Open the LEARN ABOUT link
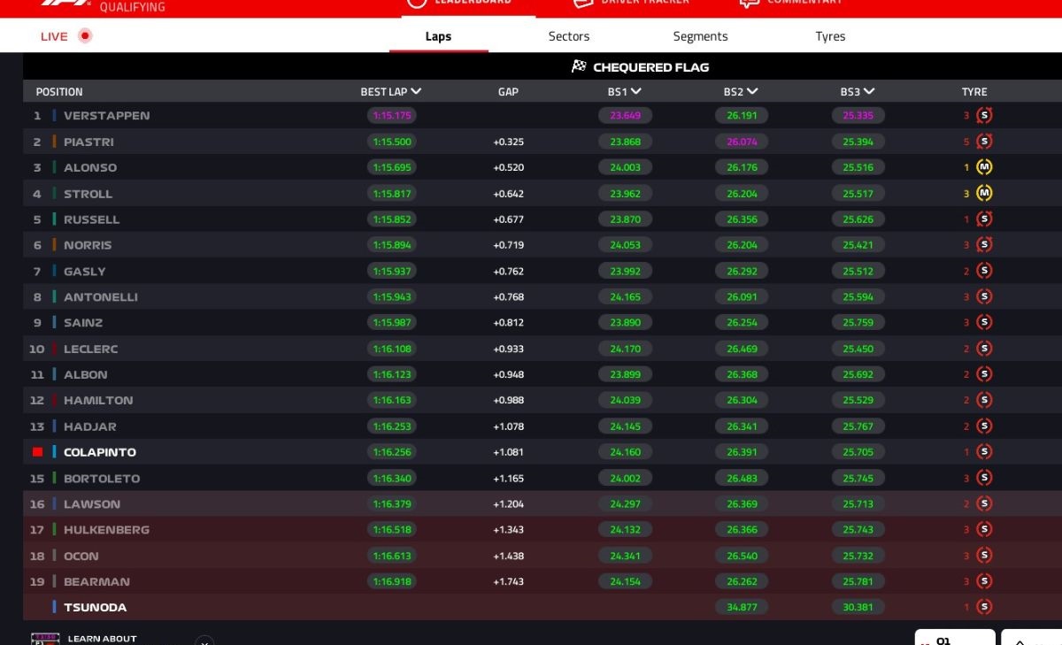Screen dimensions: 1062x645 102,638
